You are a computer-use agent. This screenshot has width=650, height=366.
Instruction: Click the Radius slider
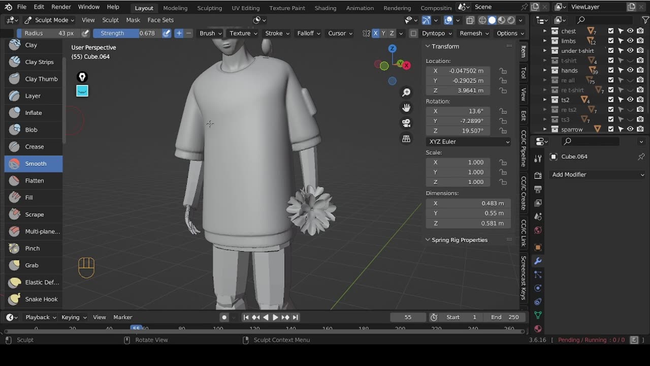48,33
